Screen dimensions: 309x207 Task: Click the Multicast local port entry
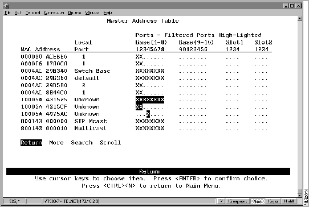click(91, 128)
